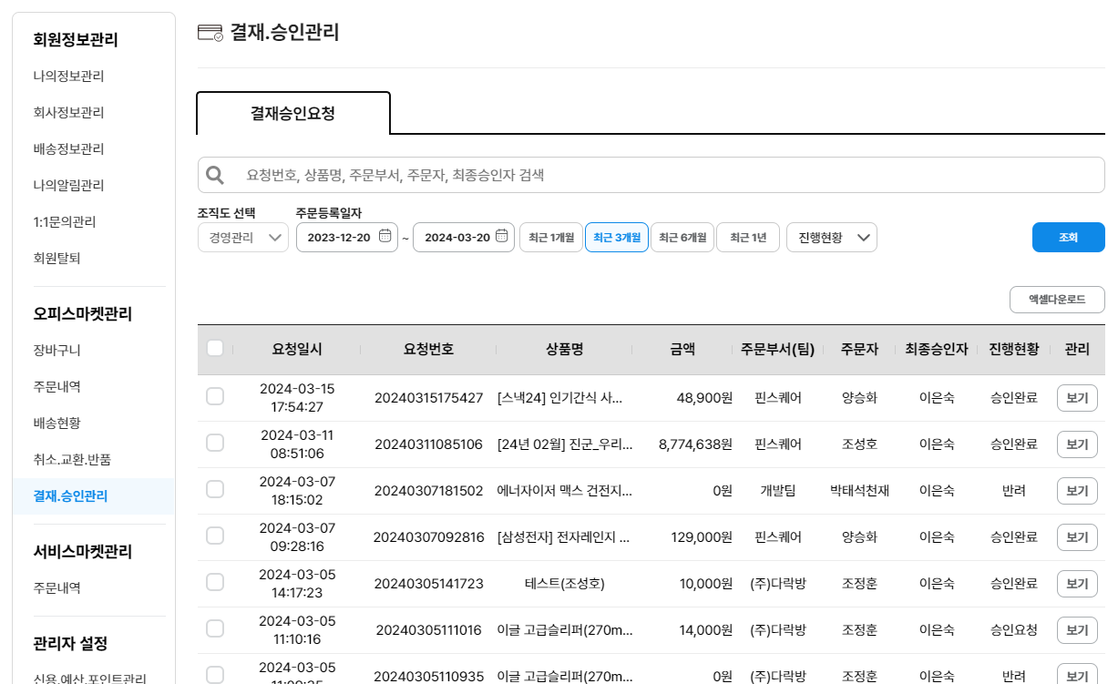The height and width of the screenshot is (684, 1118).
Task: Focus the request number search field
Action: 665,175
